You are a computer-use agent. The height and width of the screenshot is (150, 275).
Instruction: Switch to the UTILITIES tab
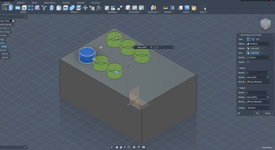[x=95, y=3]
